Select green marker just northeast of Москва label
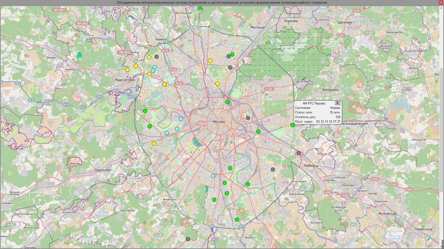 point(227,102)
